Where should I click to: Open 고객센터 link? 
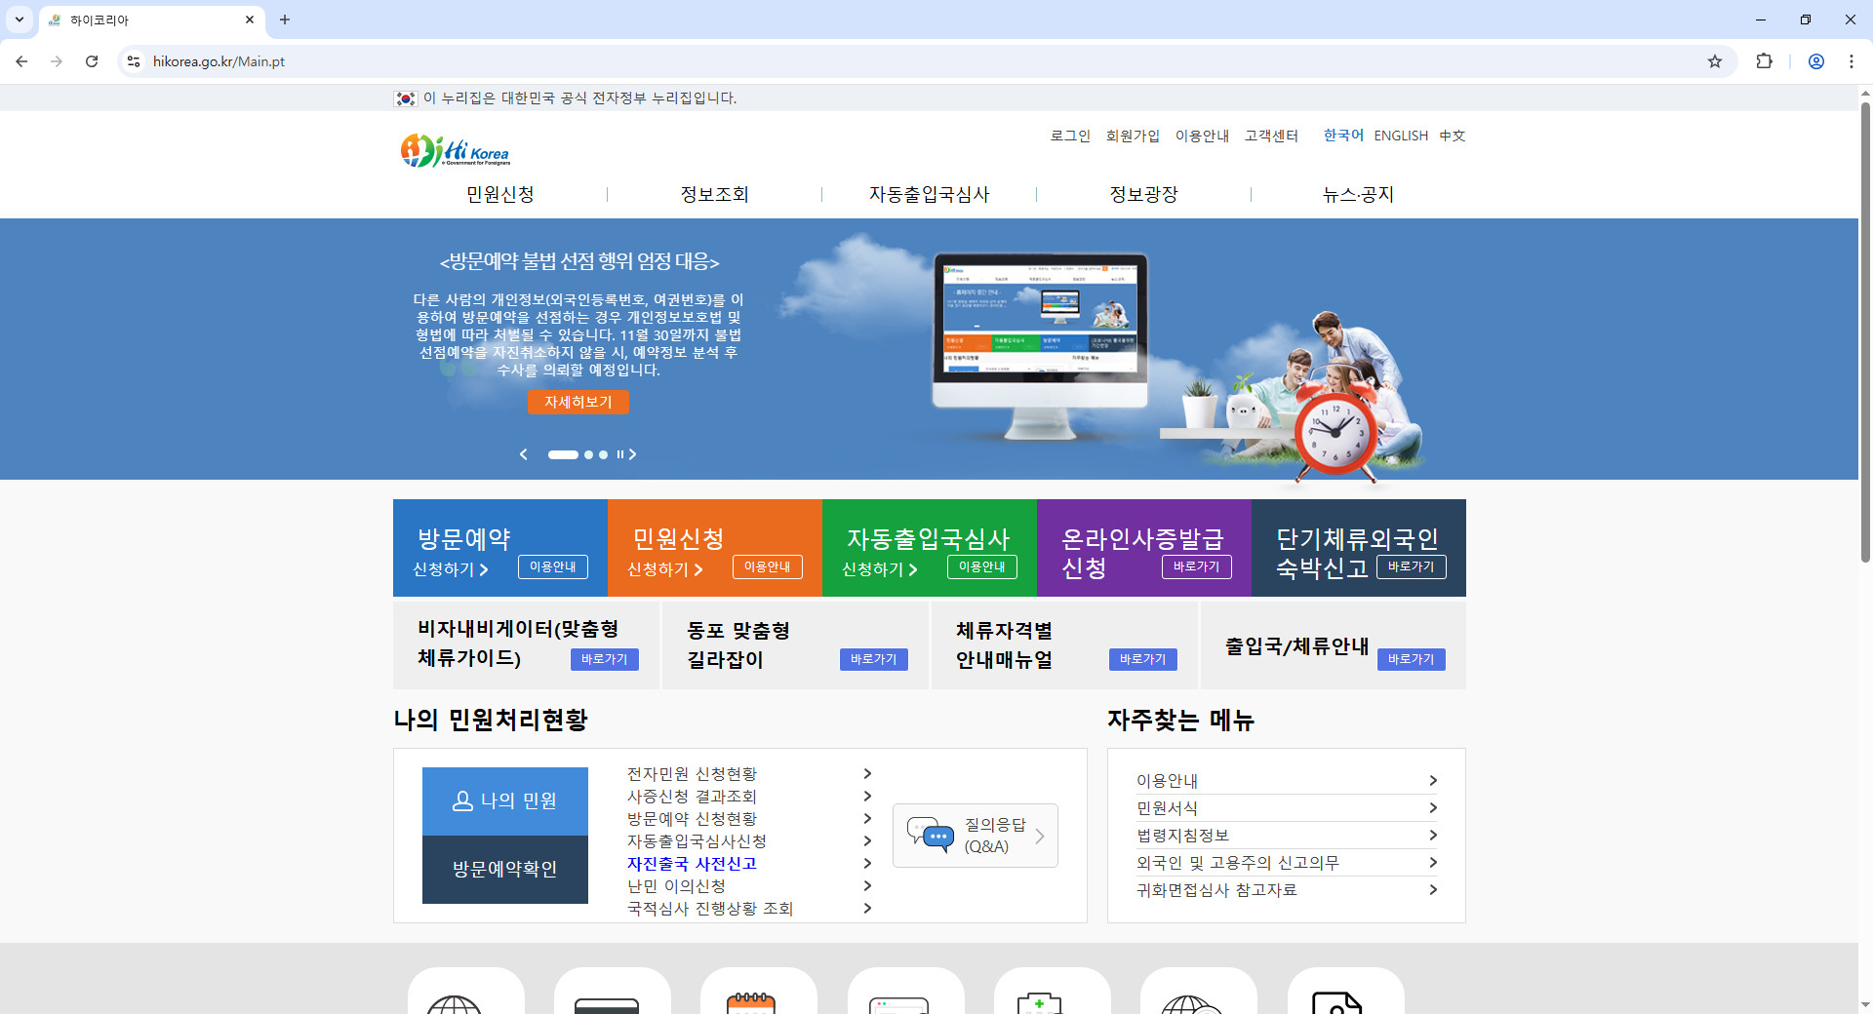click(1271, 136)
